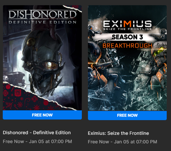Click the Epic Games logo on Dishonored cover
Image resolution: width=171 pixels, height=151 pixels.
[x=18, y=93]
